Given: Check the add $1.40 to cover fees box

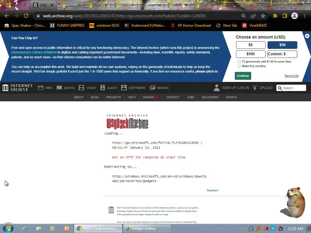Looking at the screenshot, I should (x=239, y=62).
